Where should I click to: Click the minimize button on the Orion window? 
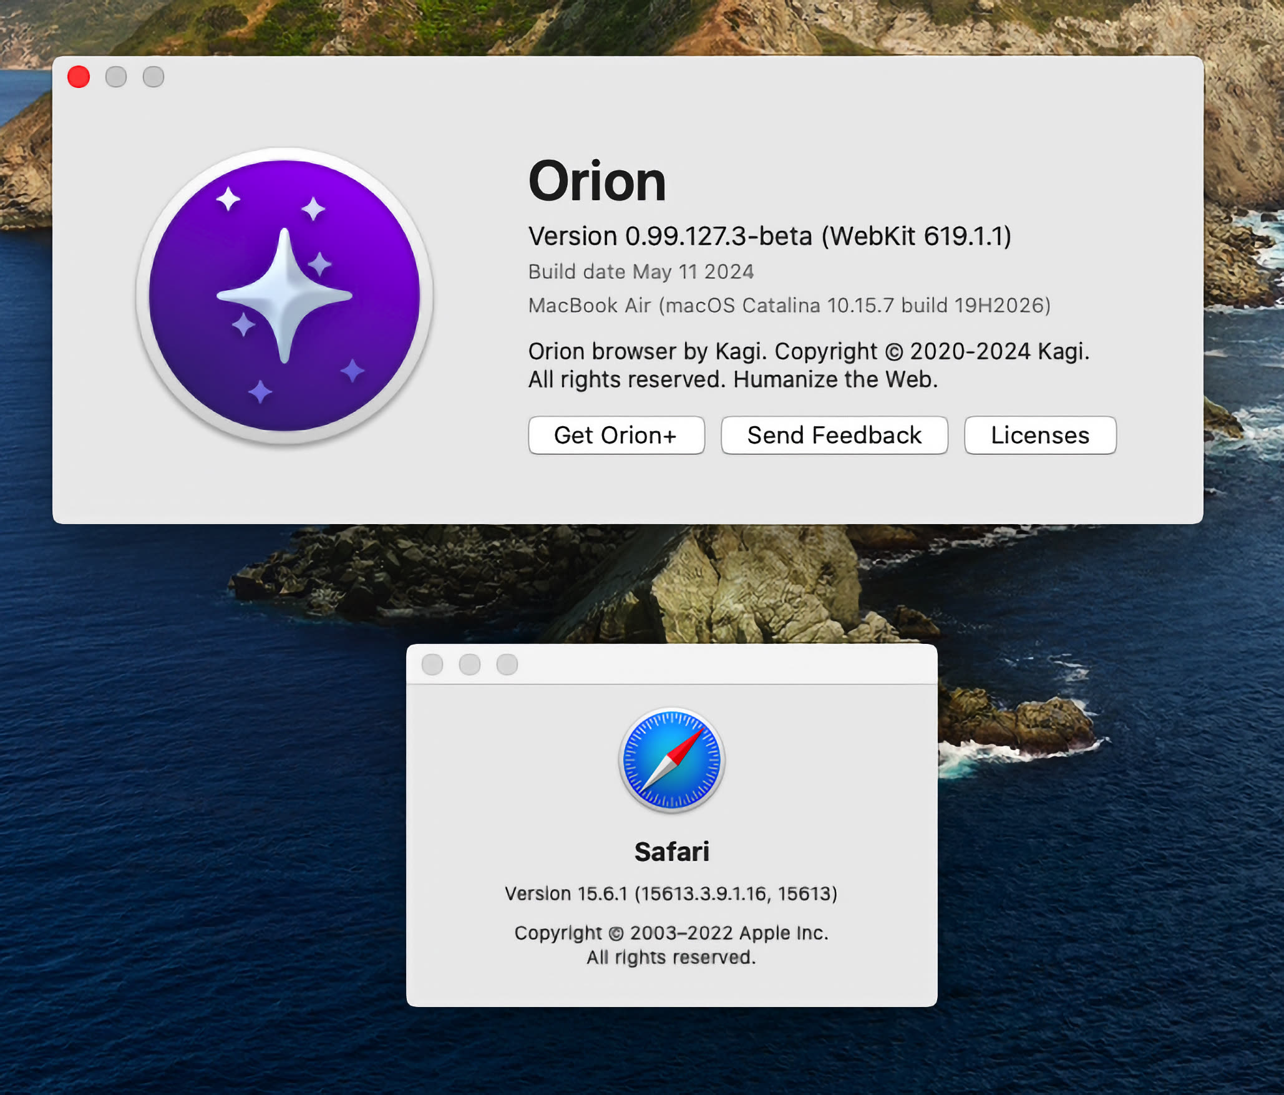click(115, 76)
